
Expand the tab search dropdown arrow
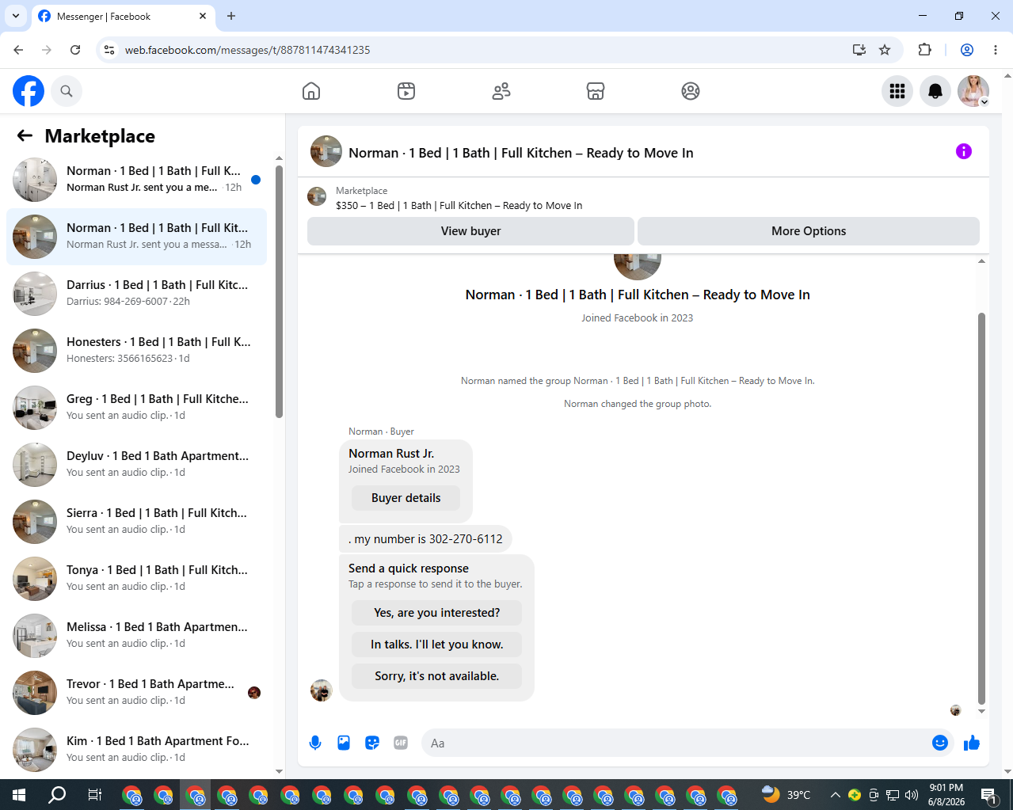15,16
